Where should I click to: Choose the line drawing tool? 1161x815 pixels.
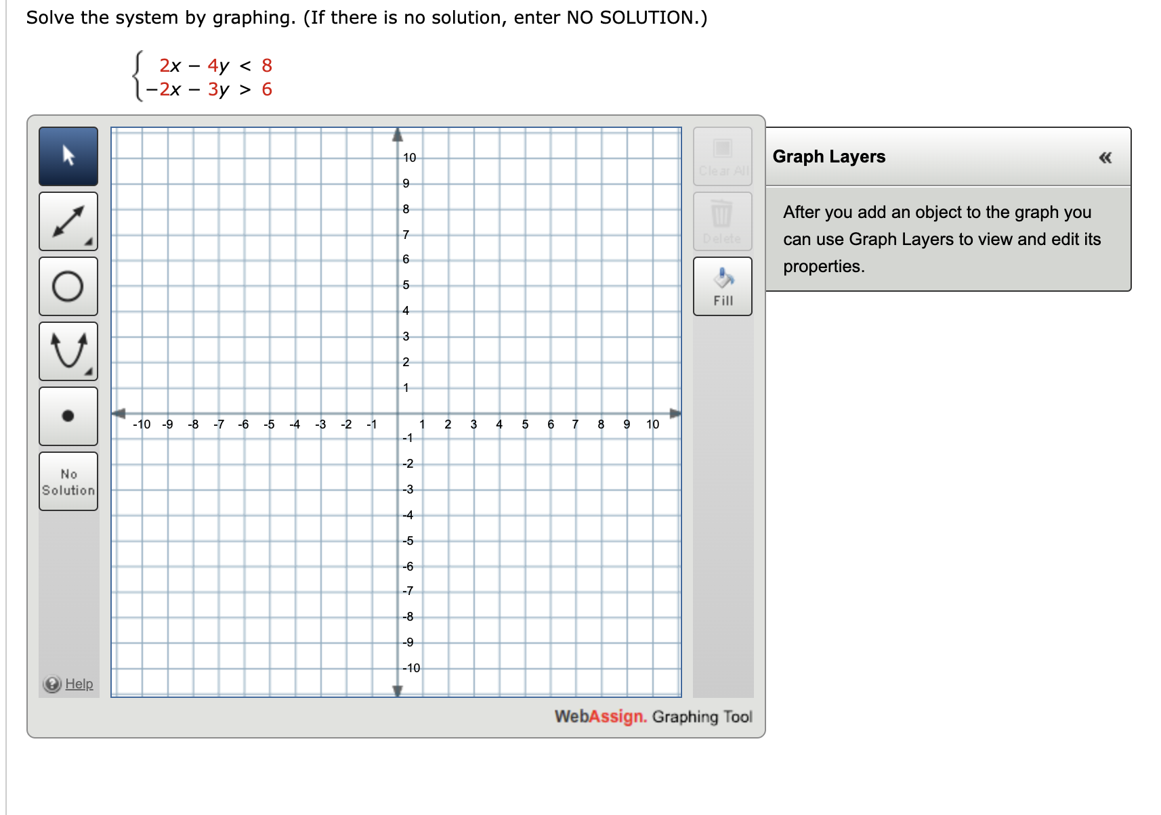coord(68,221)
